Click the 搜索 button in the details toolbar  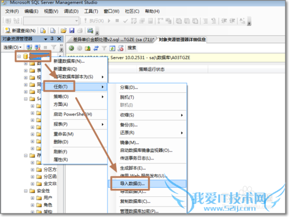132,48
